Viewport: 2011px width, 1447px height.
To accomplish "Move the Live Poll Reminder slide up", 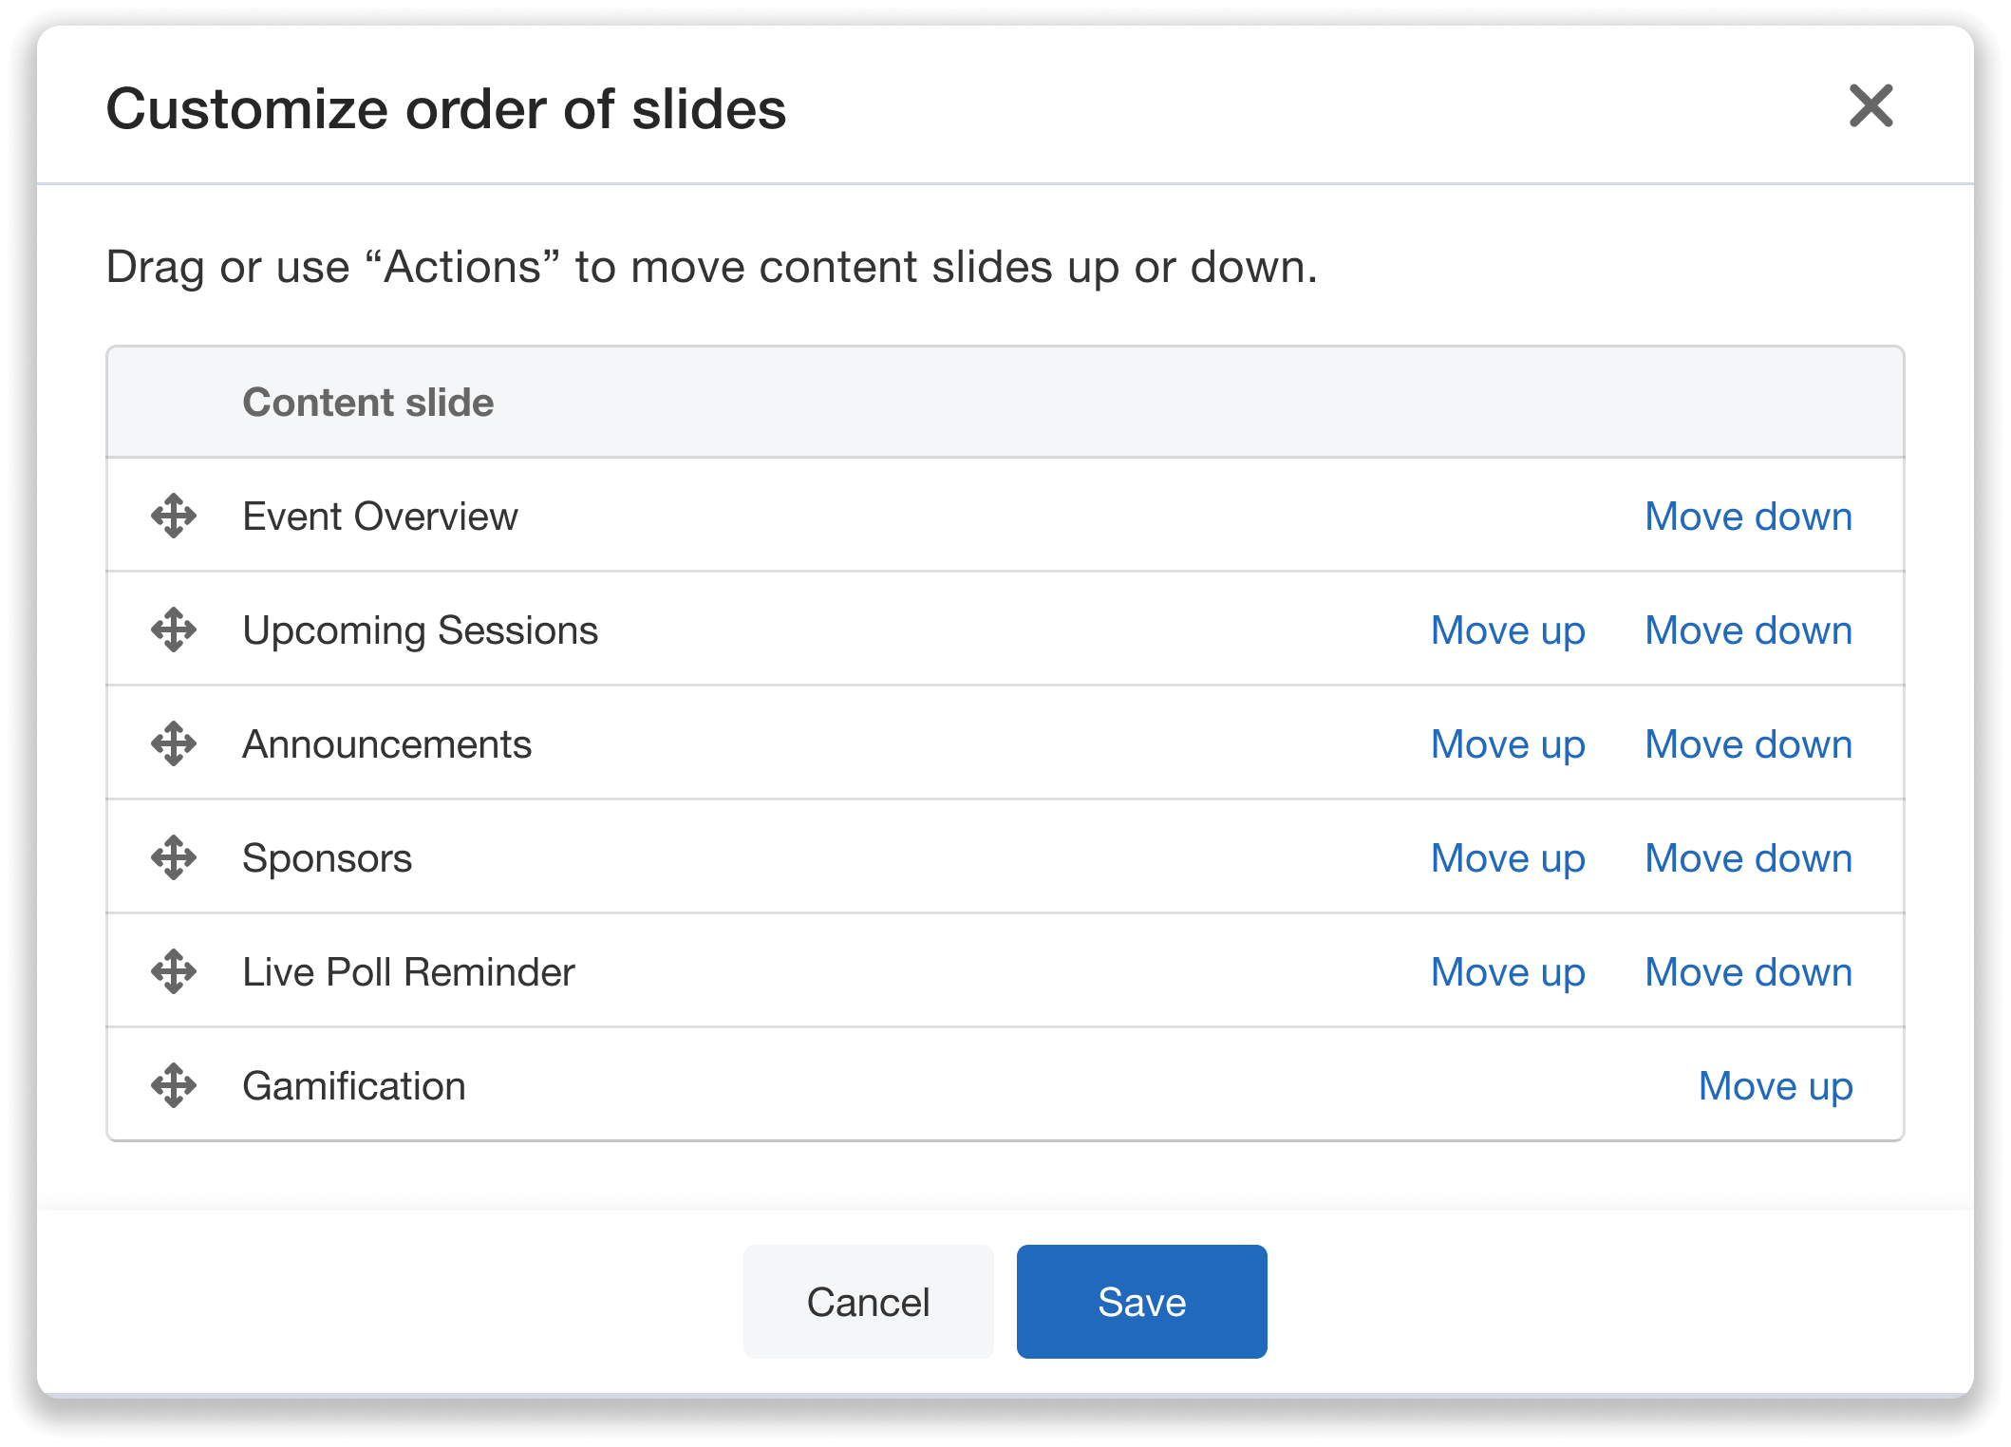I will point(1508,971).
